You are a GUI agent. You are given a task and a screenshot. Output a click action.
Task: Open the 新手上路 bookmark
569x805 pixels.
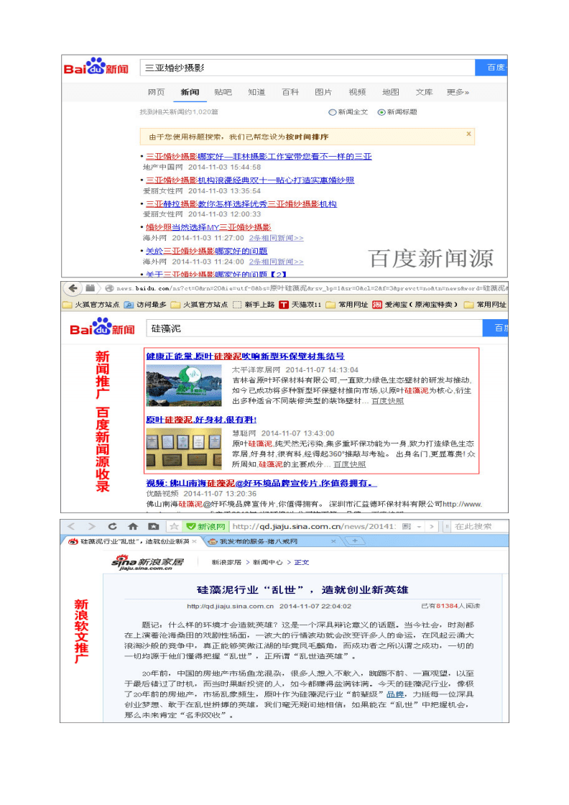click(x=254, y=305)
